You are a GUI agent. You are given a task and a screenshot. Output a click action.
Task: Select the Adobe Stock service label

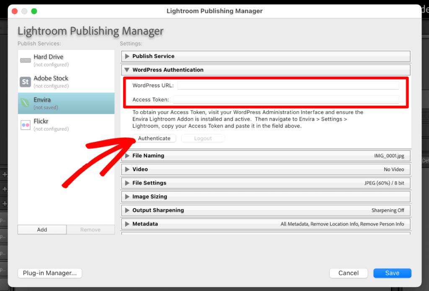(51, 78)
